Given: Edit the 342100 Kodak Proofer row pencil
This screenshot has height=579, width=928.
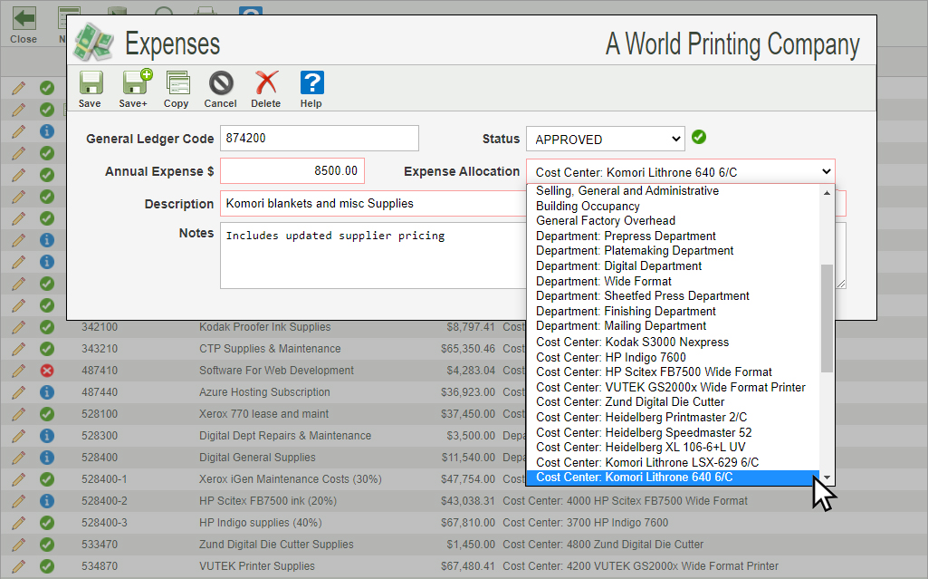Looking at the screenshot, I should (18, 327).
